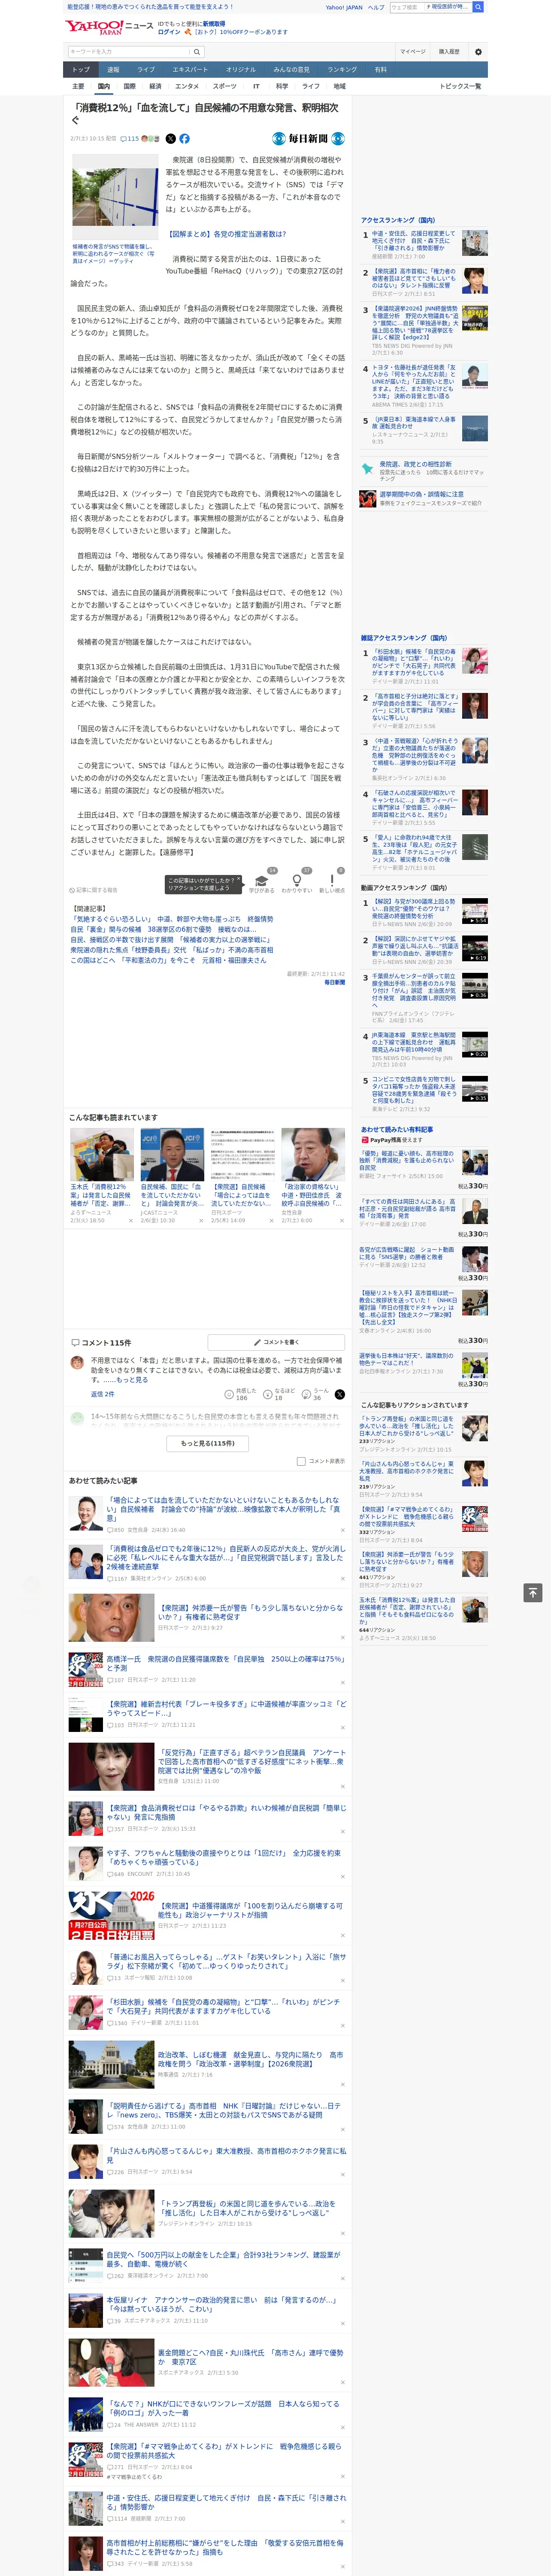551x2576 pixels.
Task: Click the コメントを書く button
Action: (x=276, y=1342)
